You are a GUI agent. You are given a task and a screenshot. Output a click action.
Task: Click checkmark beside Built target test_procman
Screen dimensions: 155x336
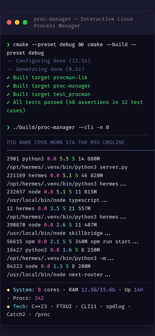tap(8, 94)
